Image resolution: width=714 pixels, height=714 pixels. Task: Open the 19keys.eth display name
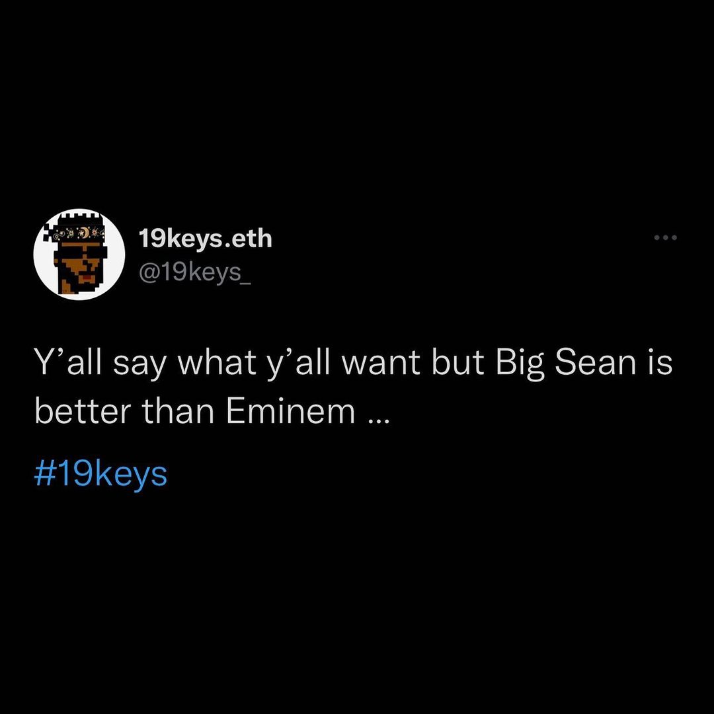click(206, 239)
